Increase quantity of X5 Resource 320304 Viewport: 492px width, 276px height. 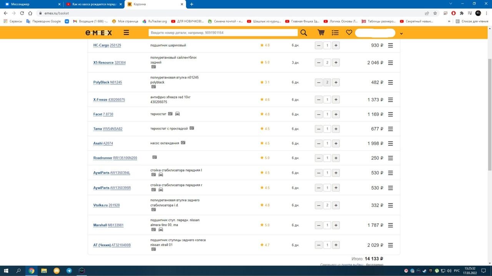point(336,62)
